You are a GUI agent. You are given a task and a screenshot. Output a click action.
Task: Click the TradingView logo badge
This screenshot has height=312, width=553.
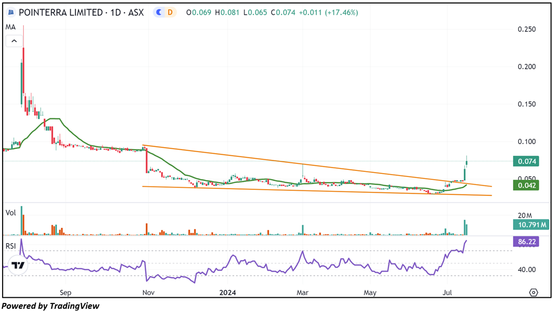(18, 265)
